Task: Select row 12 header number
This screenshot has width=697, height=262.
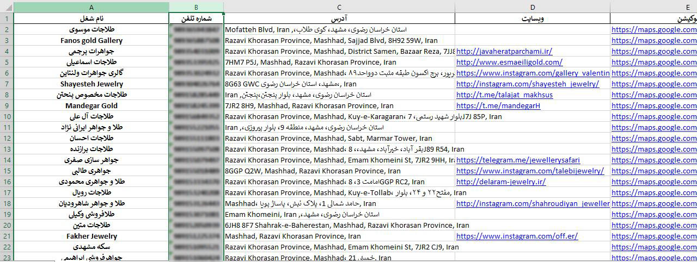Action: pyautogui.click(x=7, y=138)
